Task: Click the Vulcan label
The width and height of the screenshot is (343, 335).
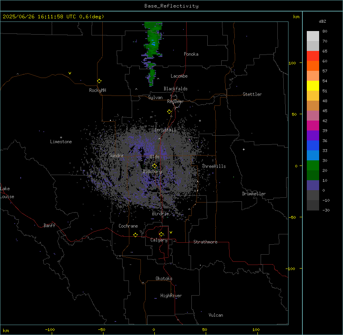Action: pyautogui.click(x=216, y=315)
